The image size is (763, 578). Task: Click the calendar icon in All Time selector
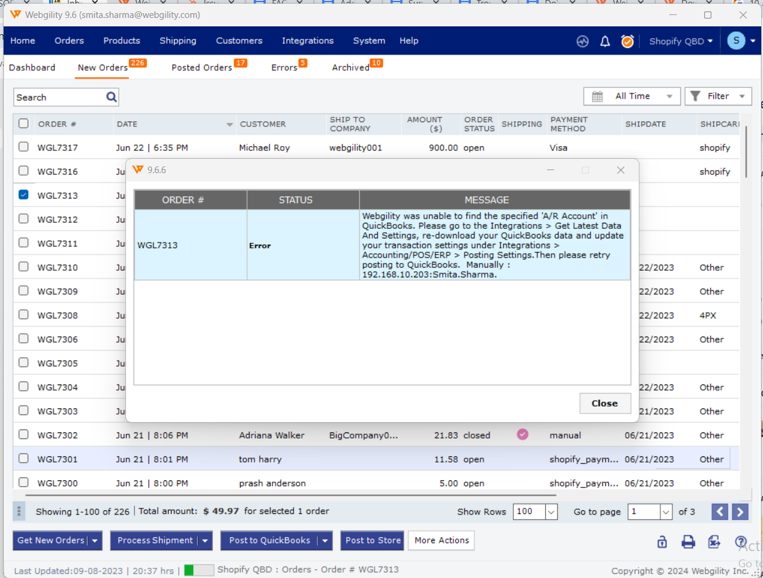(597, 96)
